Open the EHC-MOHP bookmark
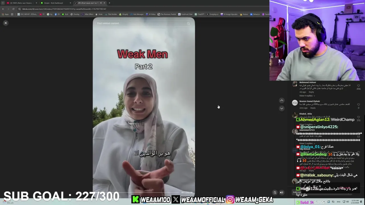 click(27, 14)
